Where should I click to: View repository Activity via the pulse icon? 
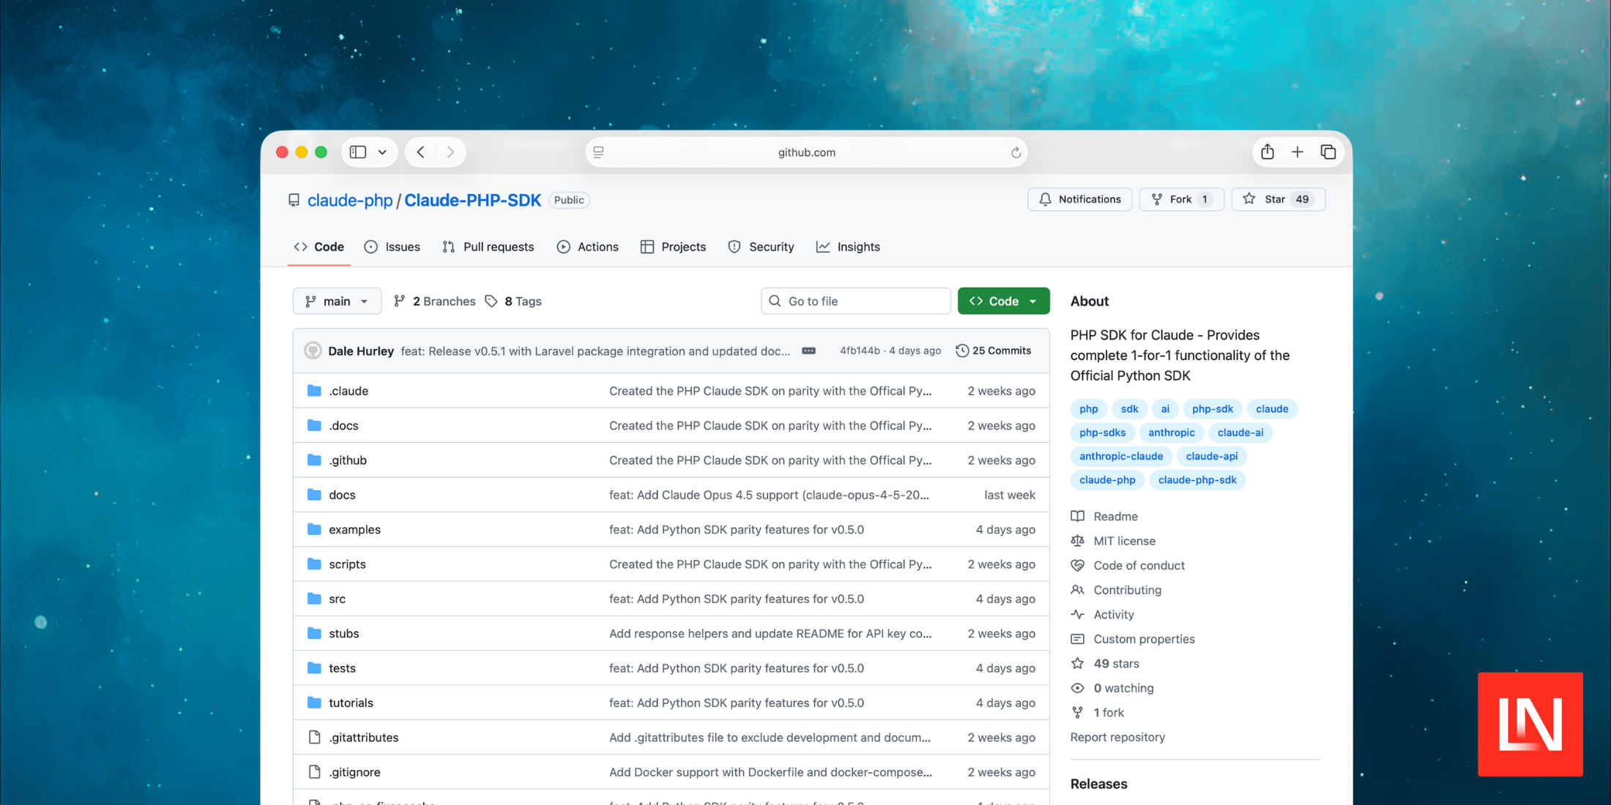1078,615
